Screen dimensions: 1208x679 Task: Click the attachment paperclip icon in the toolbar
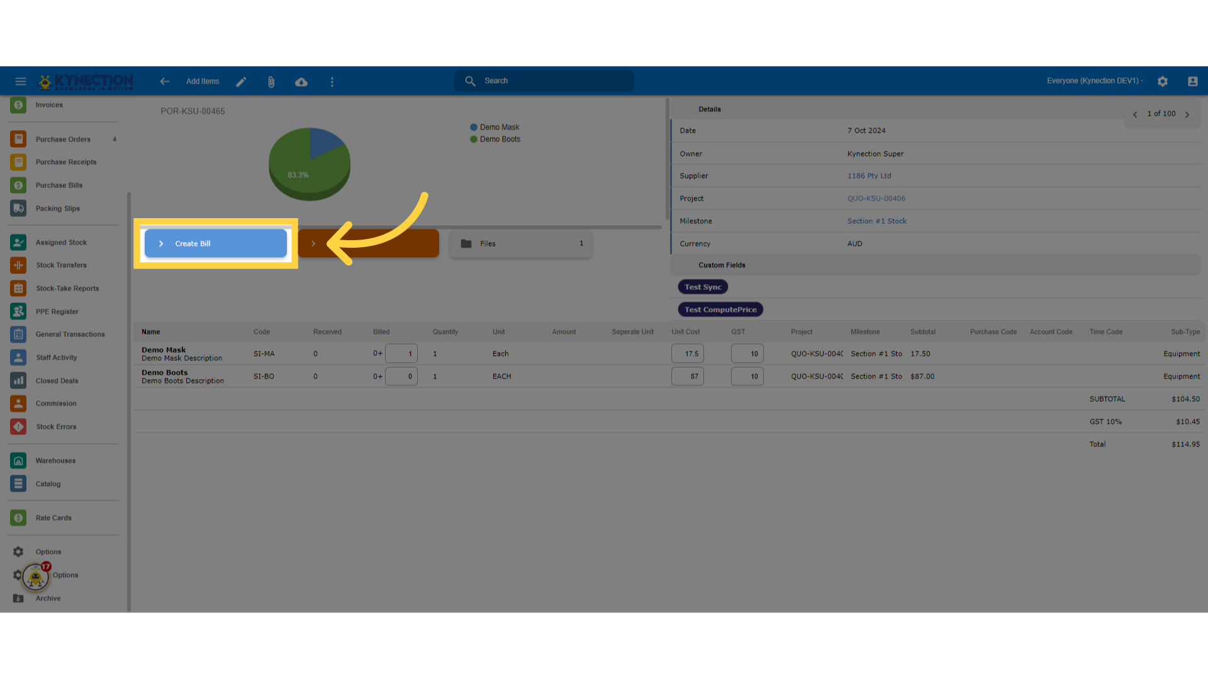click(271, 82)
